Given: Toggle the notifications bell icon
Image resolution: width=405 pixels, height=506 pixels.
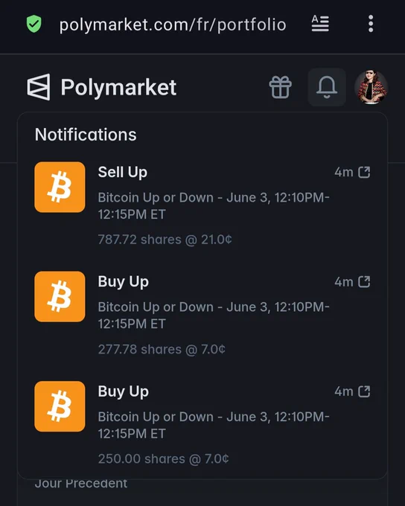Looking at the screenshot, I should point(327,87).
